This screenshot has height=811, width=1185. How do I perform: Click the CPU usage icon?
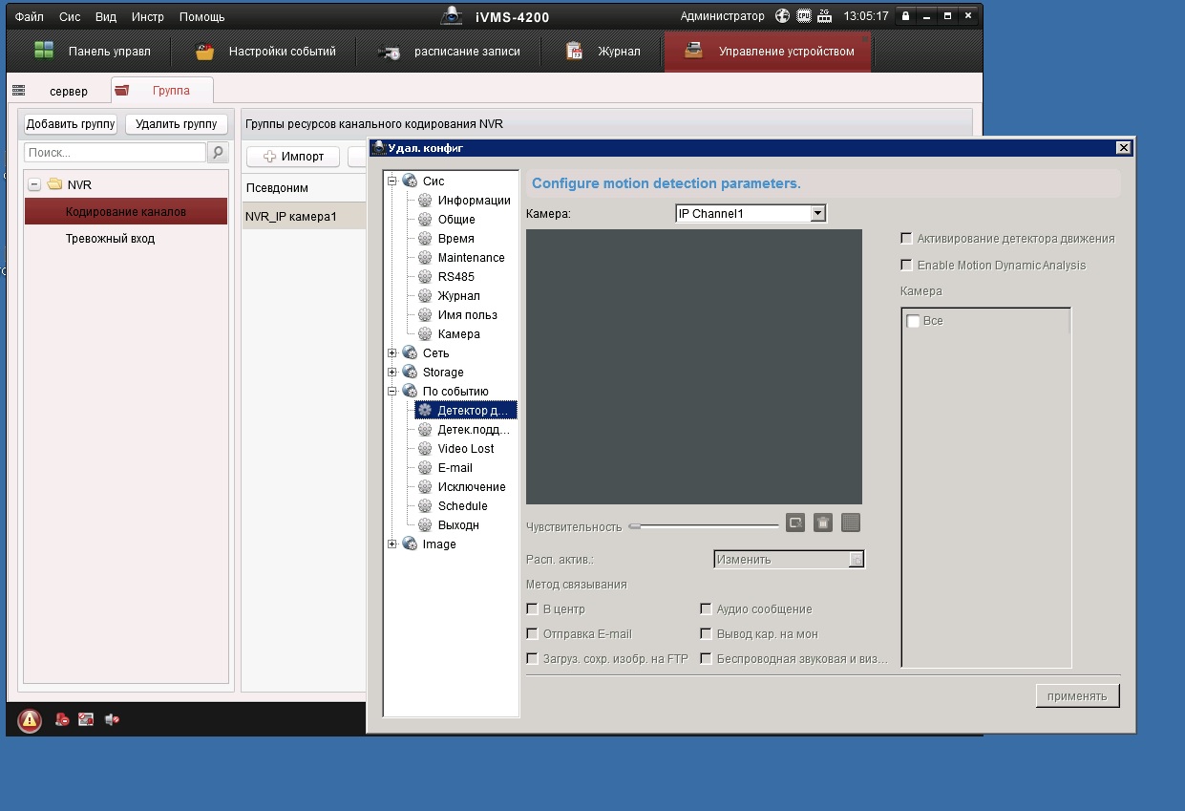804,16
